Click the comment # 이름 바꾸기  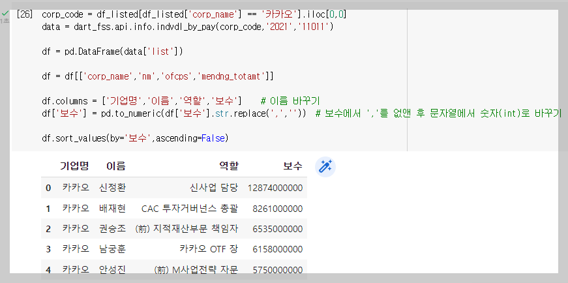point(290,100)
